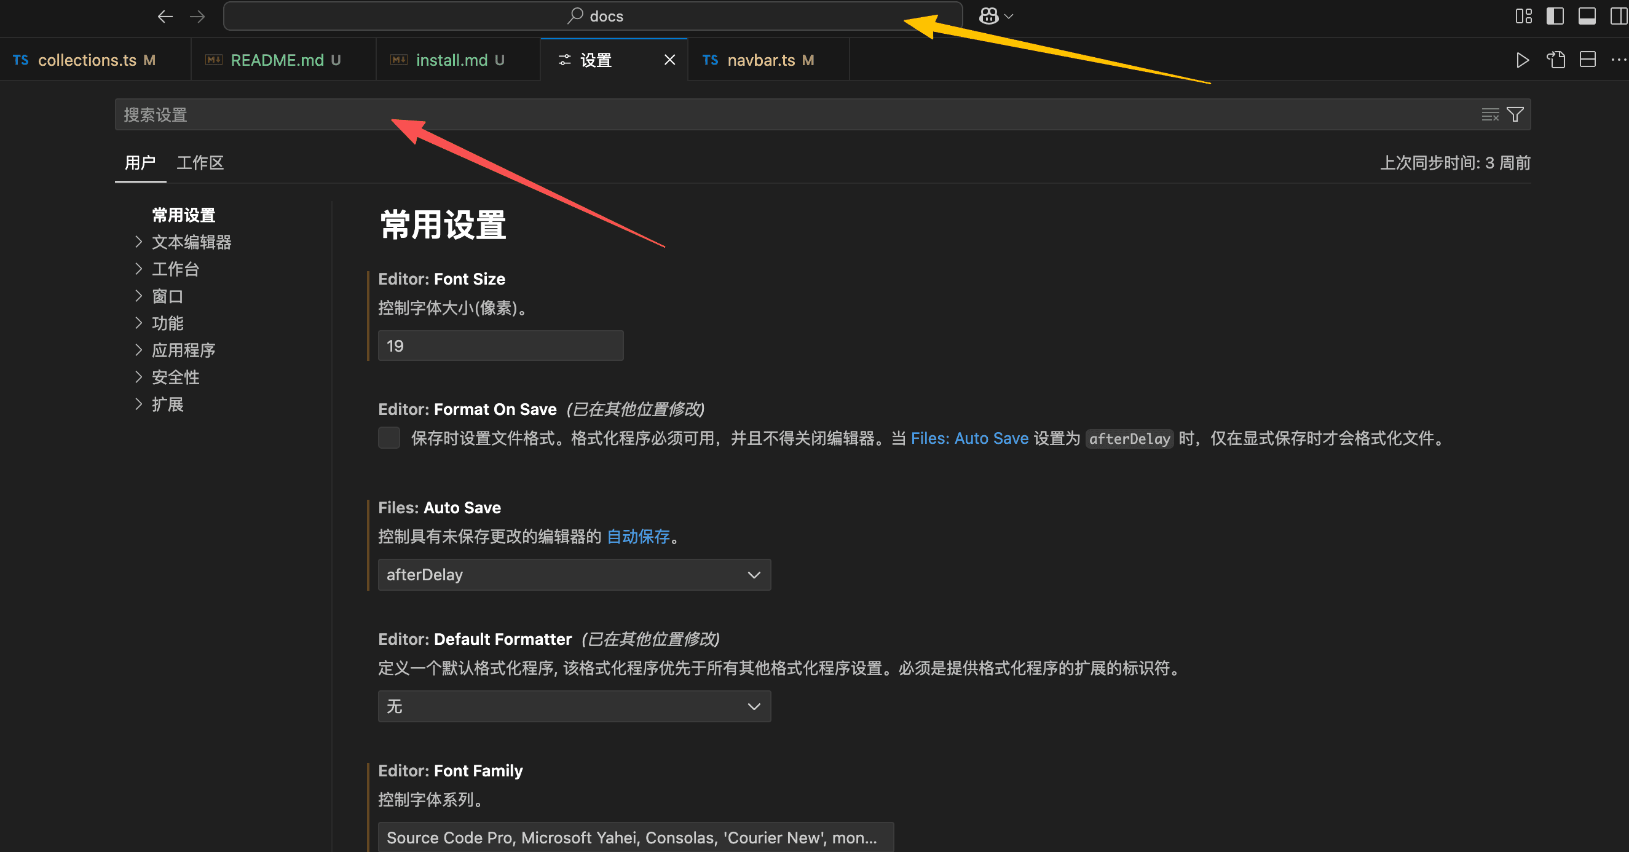1629x852 pixels.
Task: Click the 自动保存 hyperlink
Action: 637,537
